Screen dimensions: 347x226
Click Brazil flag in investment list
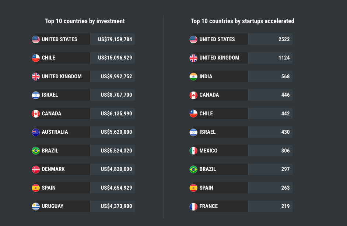[x=36, y=151]
